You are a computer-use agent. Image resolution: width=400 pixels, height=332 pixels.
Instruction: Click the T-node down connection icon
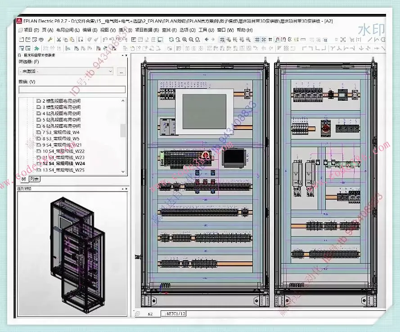(x=333, y=48)
